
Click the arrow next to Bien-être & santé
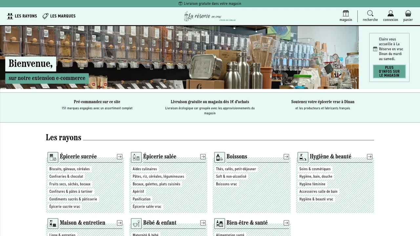point(286,223)
